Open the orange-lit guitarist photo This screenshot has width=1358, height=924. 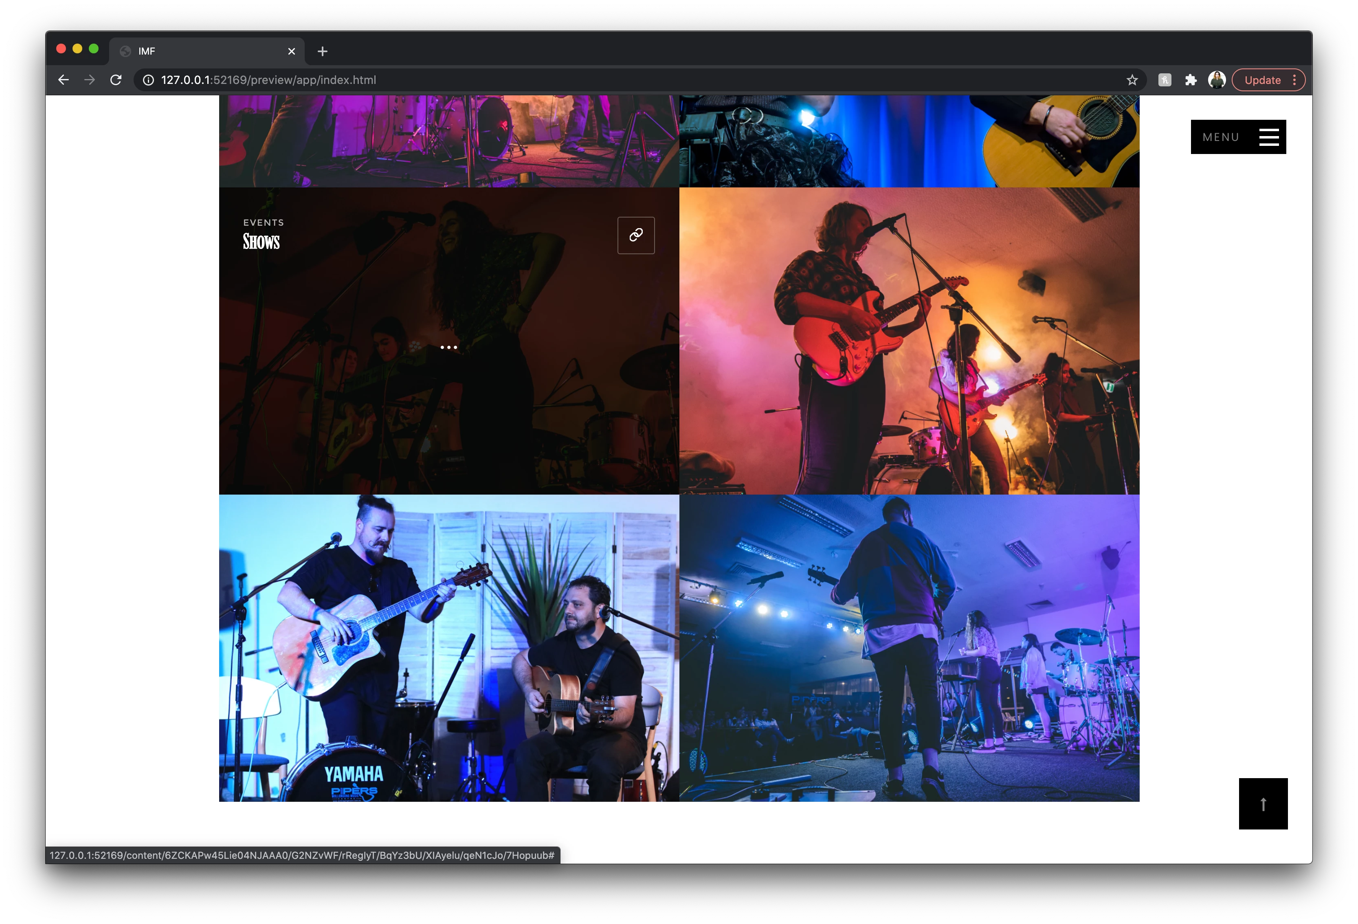click(909, 341)
